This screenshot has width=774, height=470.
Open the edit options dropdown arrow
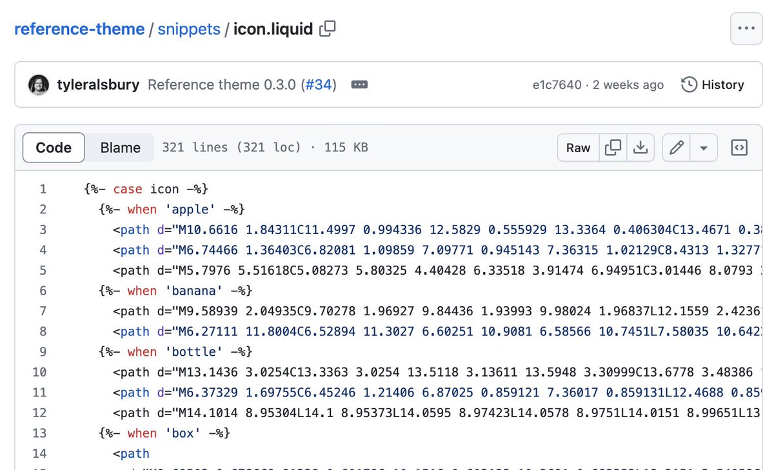(704, 148)
